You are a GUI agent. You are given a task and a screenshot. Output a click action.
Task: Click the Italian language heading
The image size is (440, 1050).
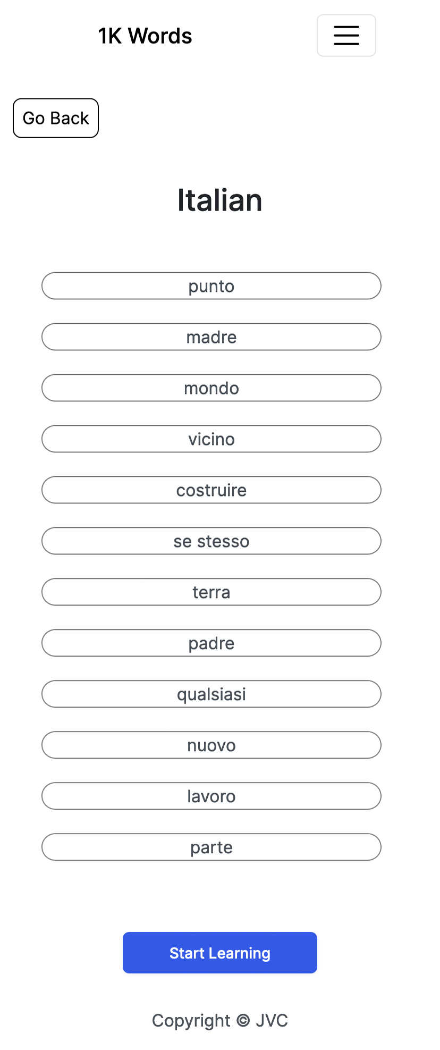click(x=220, y=200)
